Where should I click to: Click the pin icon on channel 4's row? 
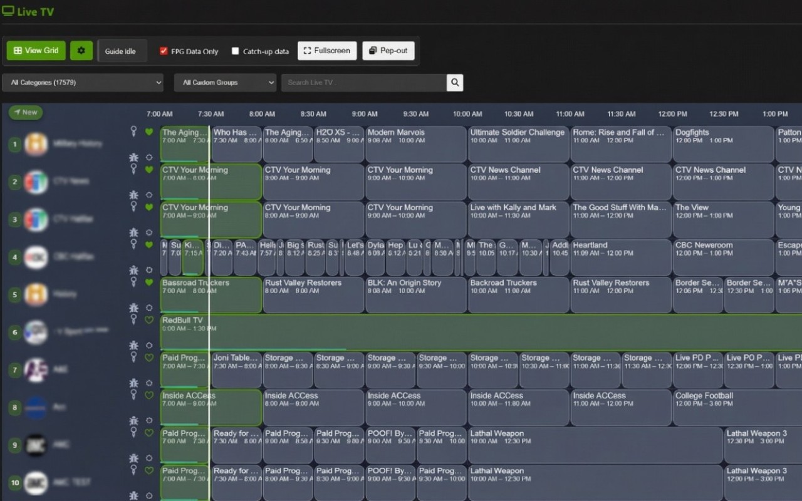(133, 244)
